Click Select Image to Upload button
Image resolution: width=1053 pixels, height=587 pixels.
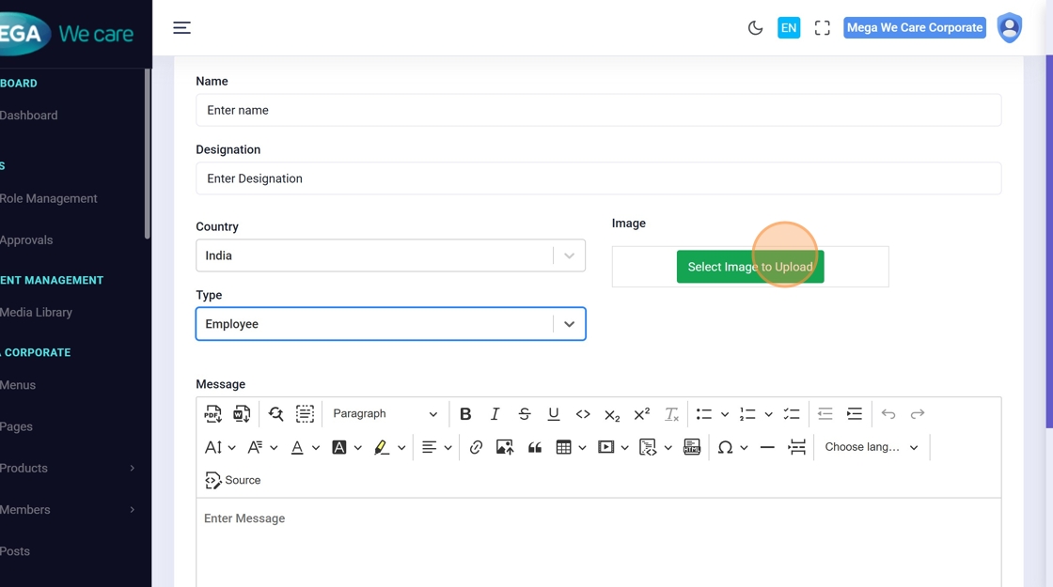749,267
